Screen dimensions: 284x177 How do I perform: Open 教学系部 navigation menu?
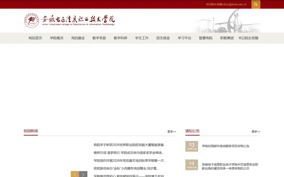(99, 38)
